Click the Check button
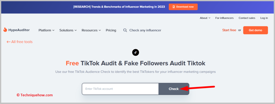275x104 pixels. point(174,89)
